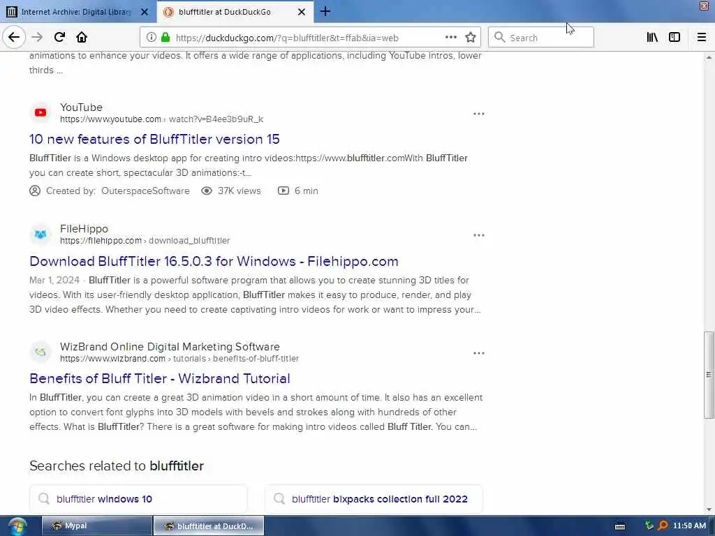Click the FileHippo result favicon
Image resolution: width=715 pixels, height=536 pixels.
(40, 234)
